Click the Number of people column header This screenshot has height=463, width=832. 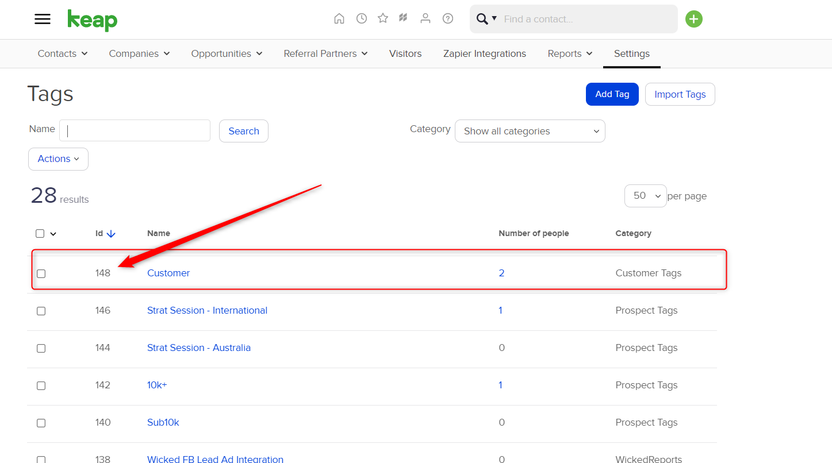point(534,233)
